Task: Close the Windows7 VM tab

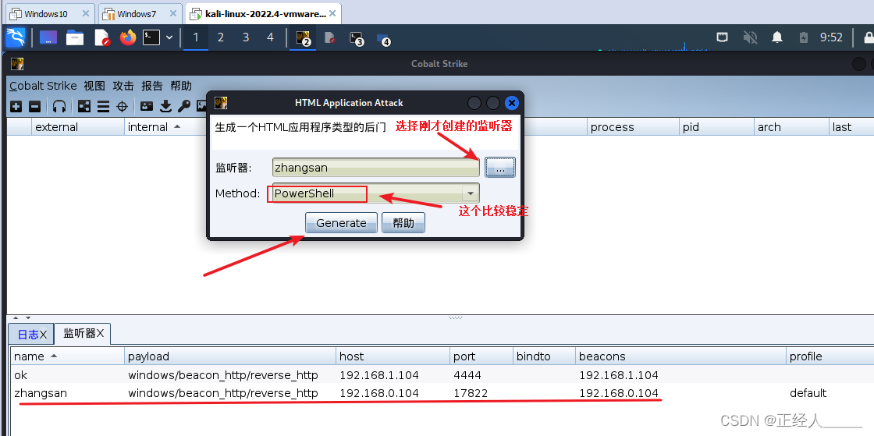Action: pyautogui.click(x=173, y=13)
